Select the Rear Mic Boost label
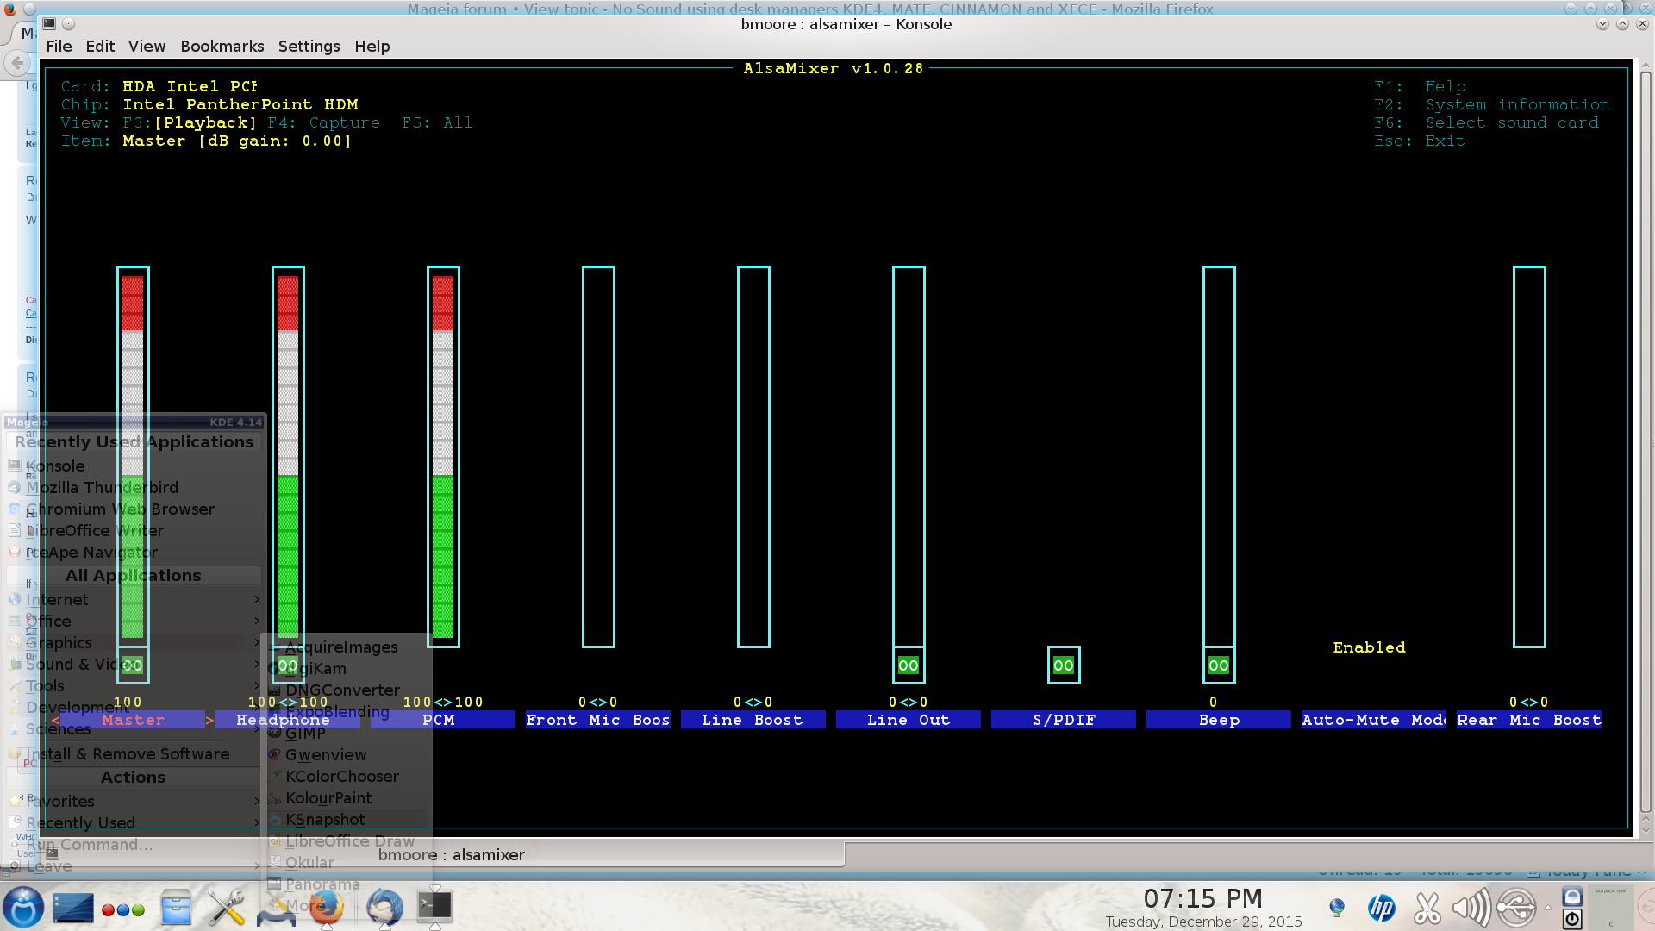The image size is (1655, 931). (1529, 720)
